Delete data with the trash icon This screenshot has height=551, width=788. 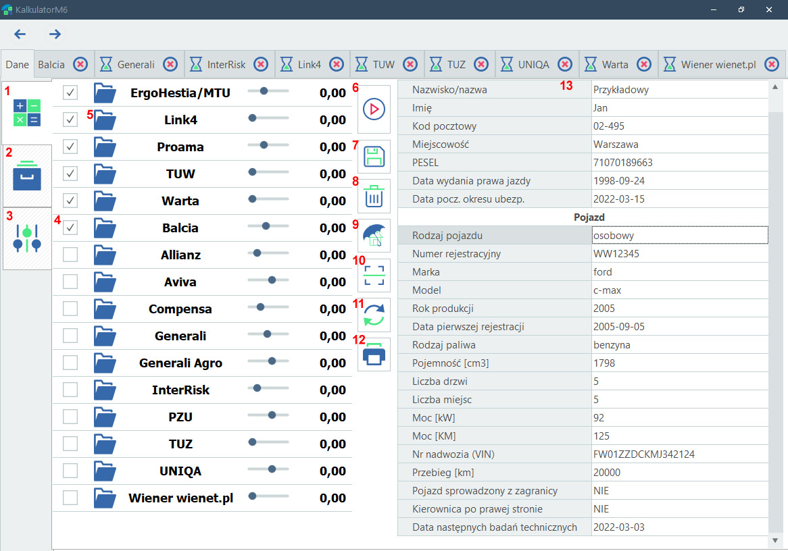(x=374, y=196)
